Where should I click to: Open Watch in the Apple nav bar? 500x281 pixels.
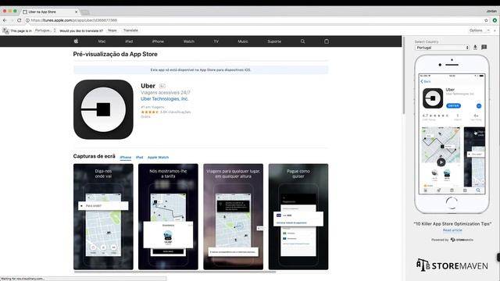pos(189,41)
